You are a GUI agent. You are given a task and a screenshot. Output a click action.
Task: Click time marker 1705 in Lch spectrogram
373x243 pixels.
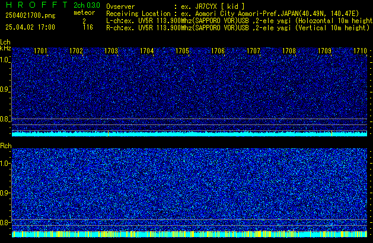[182, 51]
